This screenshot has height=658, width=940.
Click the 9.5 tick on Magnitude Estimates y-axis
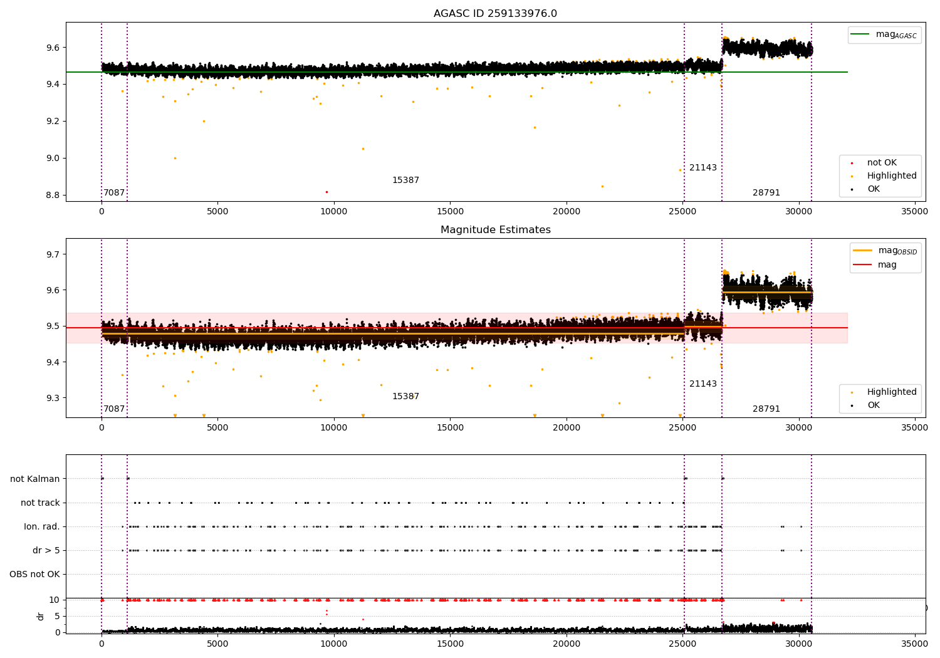(53, 326)
